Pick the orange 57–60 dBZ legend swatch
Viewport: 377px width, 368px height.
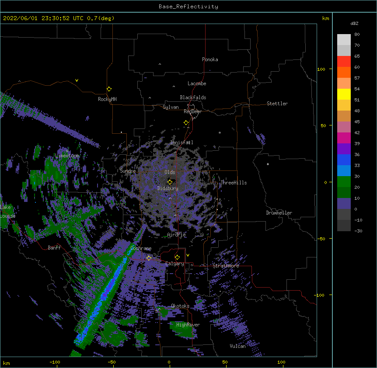pos(344,72)
